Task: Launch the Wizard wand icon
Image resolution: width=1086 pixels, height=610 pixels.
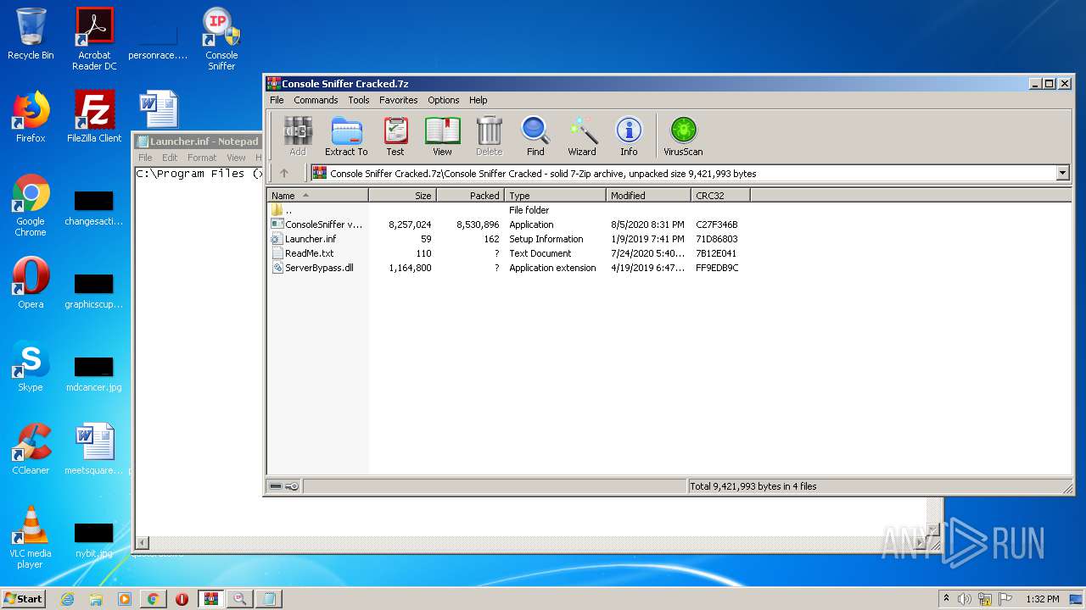Action: 582,136
